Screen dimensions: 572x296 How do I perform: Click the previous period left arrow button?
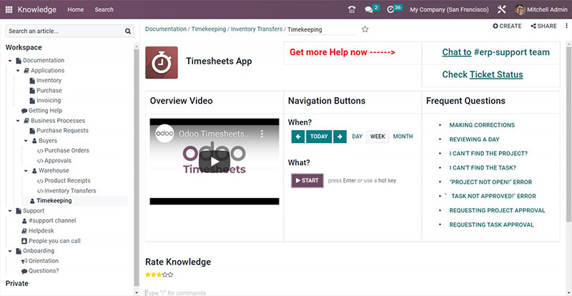click(x=298, y=137)
